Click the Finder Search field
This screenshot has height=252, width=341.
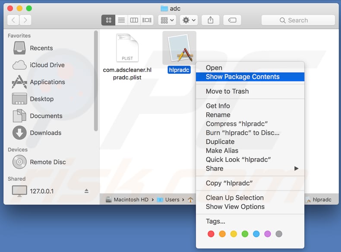coord(298,20)
